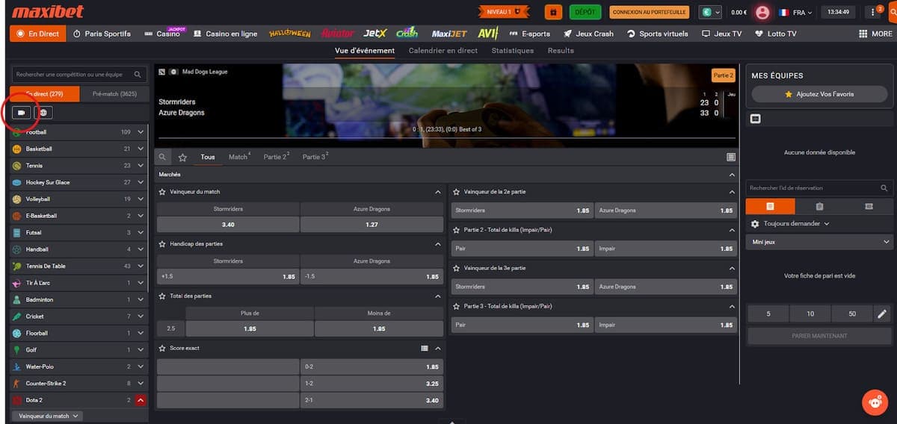Image resolution: width=897 pixels, height=424 pixels.
Task: Open the clipboard bet history tab icon
Action: pyautogui.click(x=819, y=206)
